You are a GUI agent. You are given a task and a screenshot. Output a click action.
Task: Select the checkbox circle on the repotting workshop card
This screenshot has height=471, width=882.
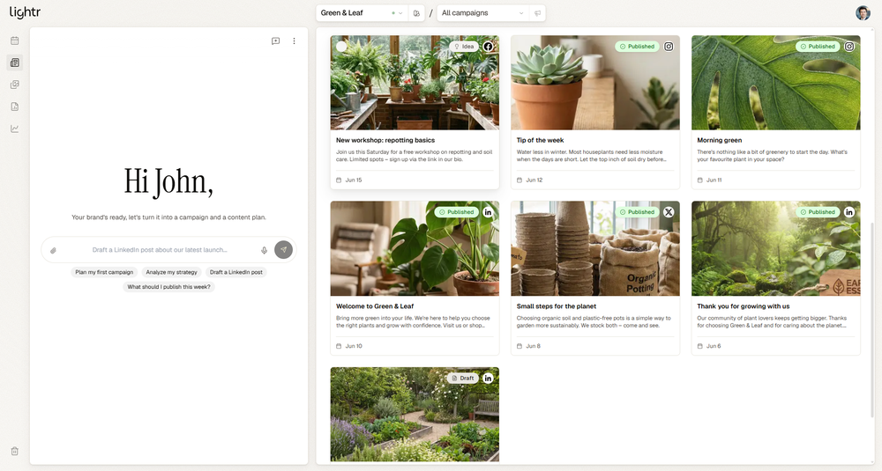[341, 47]
